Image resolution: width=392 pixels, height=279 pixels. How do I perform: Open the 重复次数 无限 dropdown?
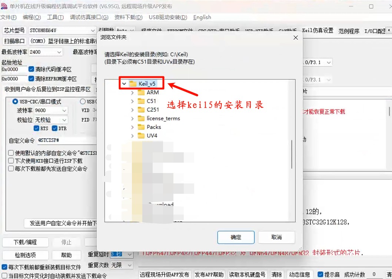pos(130,265)
